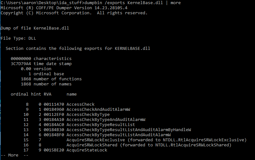Click the AccessCheckByType entry
This screenshot has width=255, height=160.
pyautogui.click(x=88, y=114)
